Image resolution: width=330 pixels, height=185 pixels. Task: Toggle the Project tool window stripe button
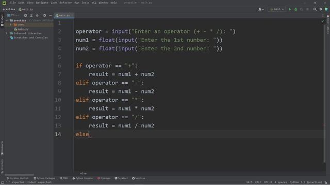click(2, 20)
